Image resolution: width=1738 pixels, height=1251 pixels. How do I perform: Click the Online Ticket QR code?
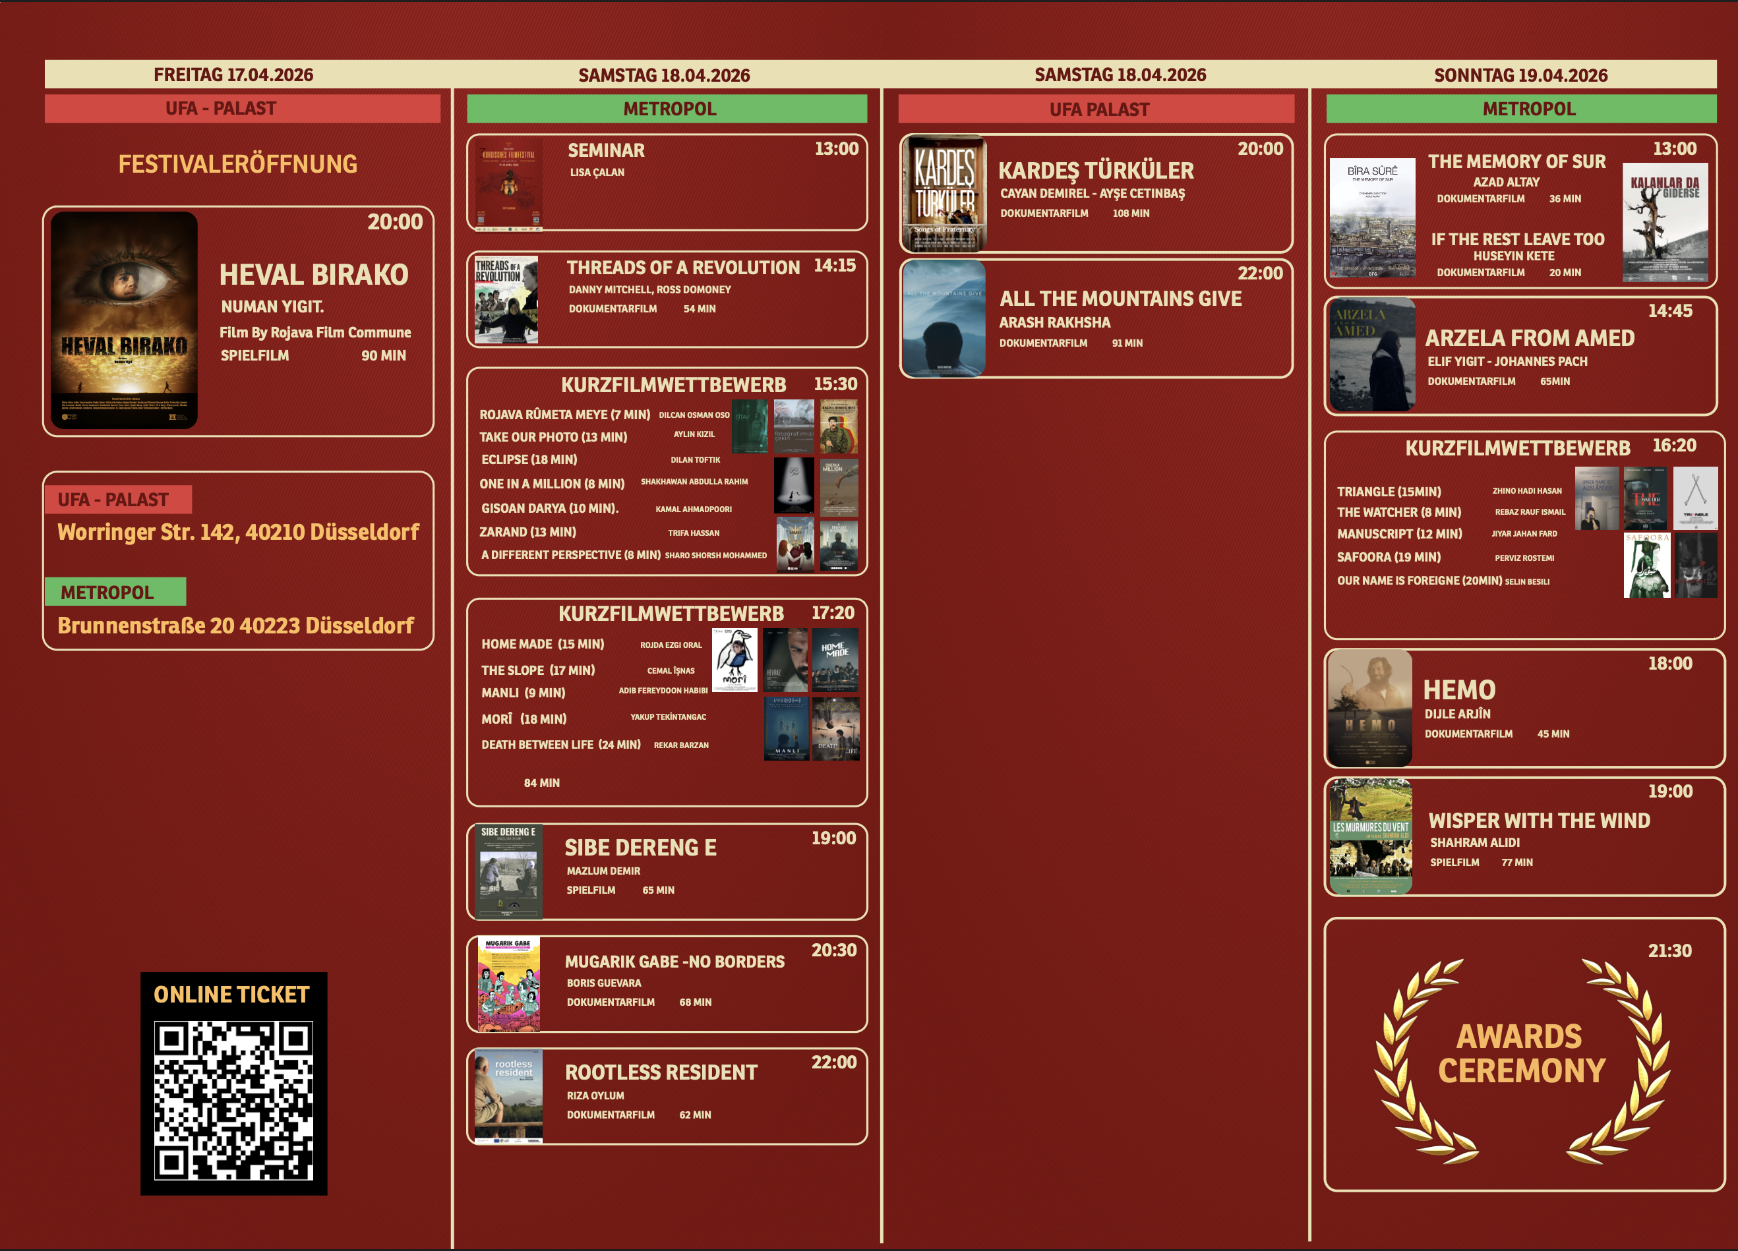[x=233, y=1100]
